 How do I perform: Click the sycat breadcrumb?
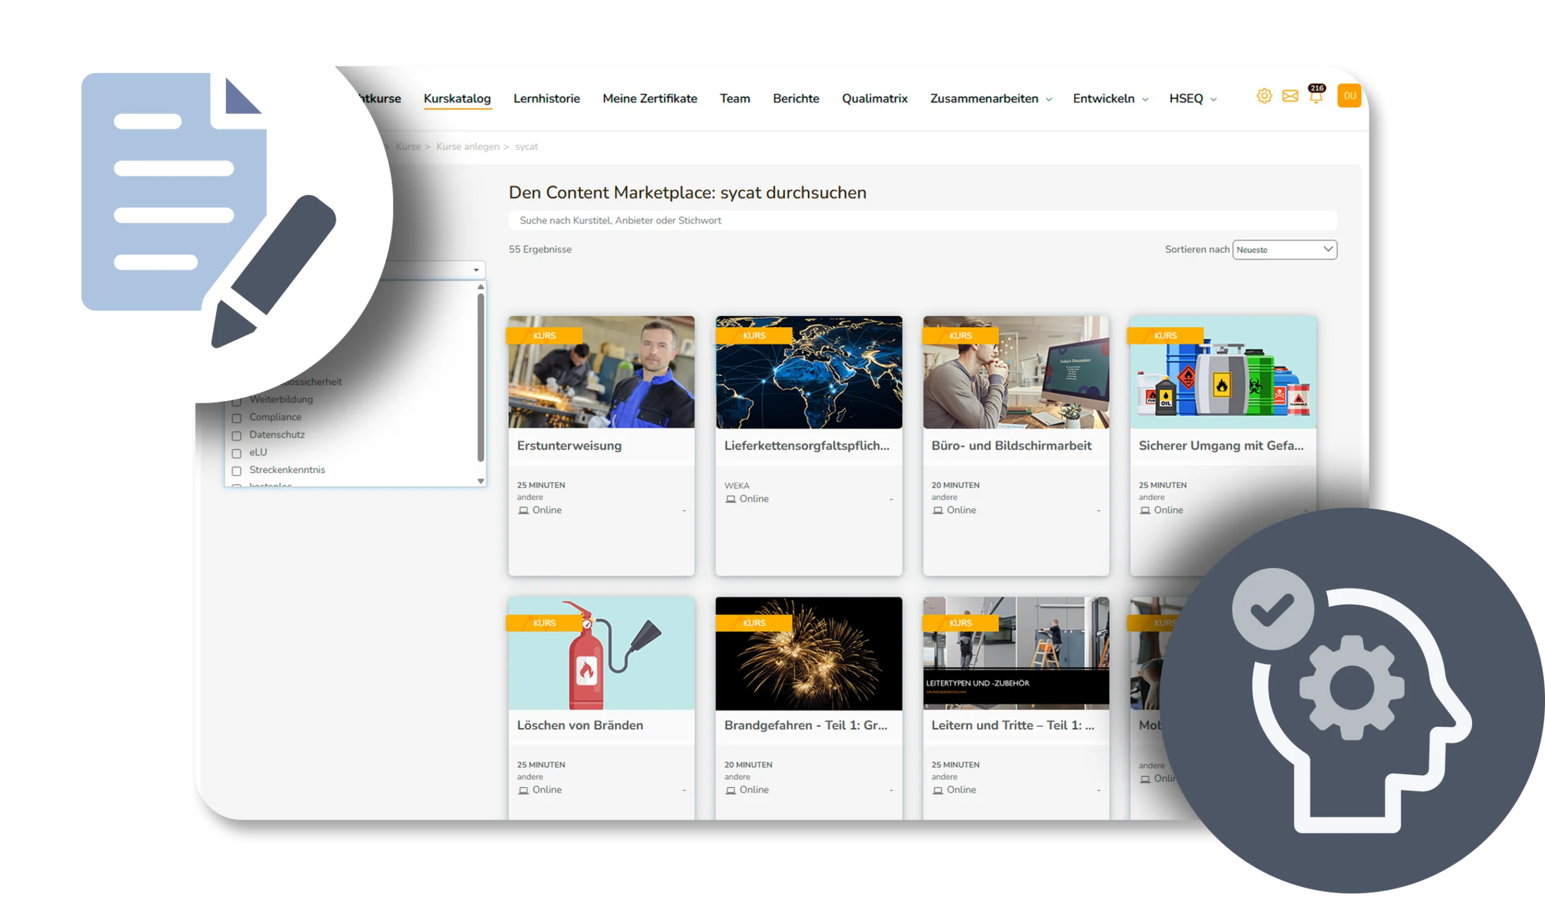[526, 147]
